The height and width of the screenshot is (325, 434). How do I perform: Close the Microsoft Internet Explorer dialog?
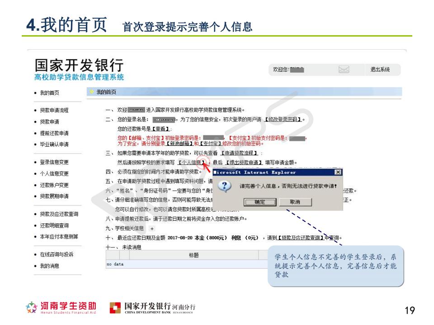pyautogui.click(x=338, y=172)
